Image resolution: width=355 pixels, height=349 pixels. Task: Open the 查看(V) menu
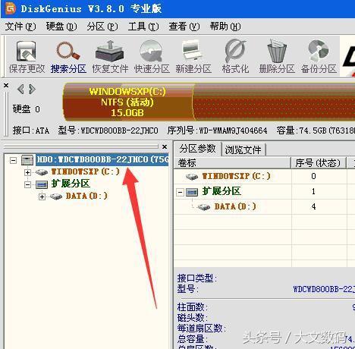(x=184, y=27)
